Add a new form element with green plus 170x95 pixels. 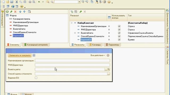click(x=7, y=12)
